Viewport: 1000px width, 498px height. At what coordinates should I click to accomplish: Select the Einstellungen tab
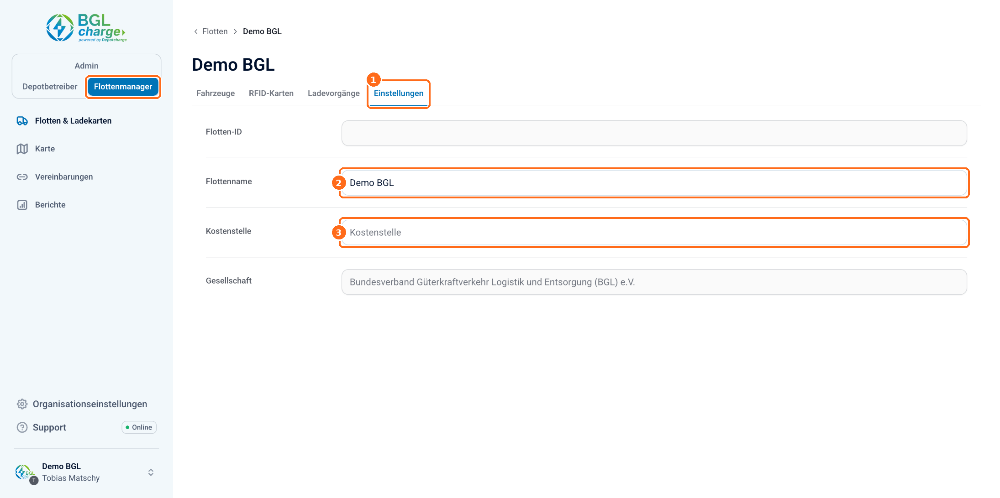399,93
